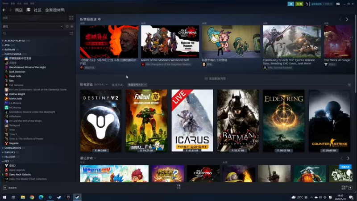357x201 pixels.
Task: Open the 金聚德烤鸭 profile tab
Action: [x=55, y=10]
